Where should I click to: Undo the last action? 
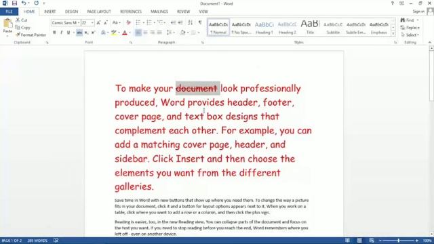point(24,3)
